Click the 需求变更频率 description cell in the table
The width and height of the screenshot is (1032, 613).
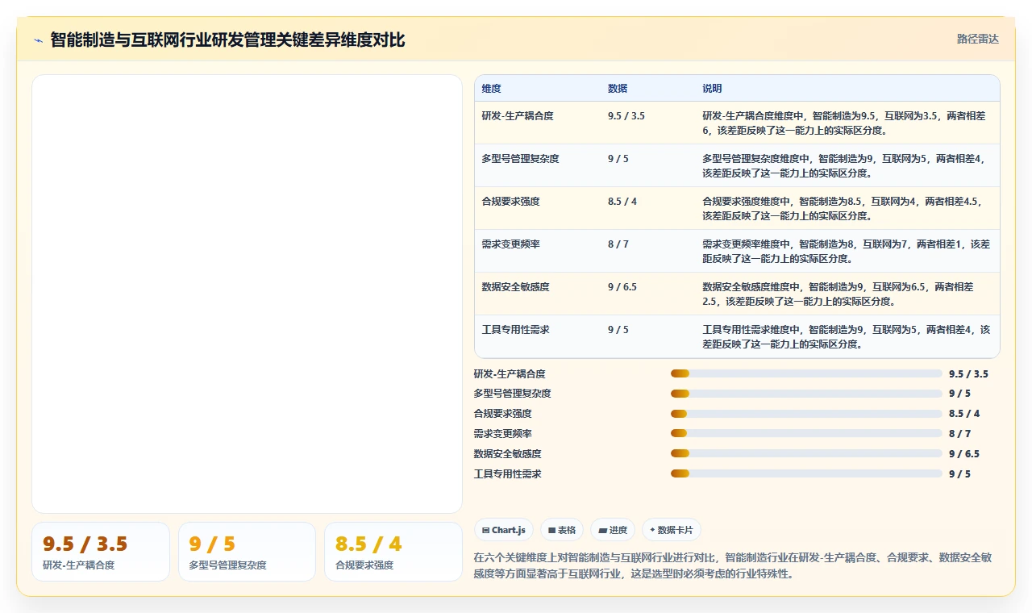tap(847, 251)
